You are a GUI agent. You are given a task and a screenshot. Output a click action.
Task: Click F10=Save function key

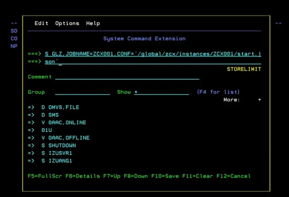[165, 176]
